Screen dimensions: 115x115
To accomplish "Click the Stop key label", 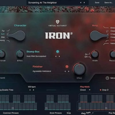I will (69, 113).
